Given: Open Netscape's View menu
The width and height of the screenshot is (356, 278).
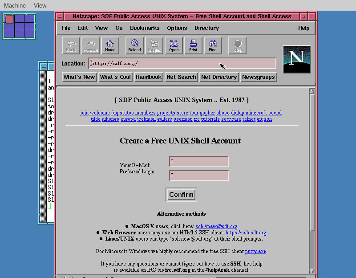Looking at the screenshot, I should [101, 28].
